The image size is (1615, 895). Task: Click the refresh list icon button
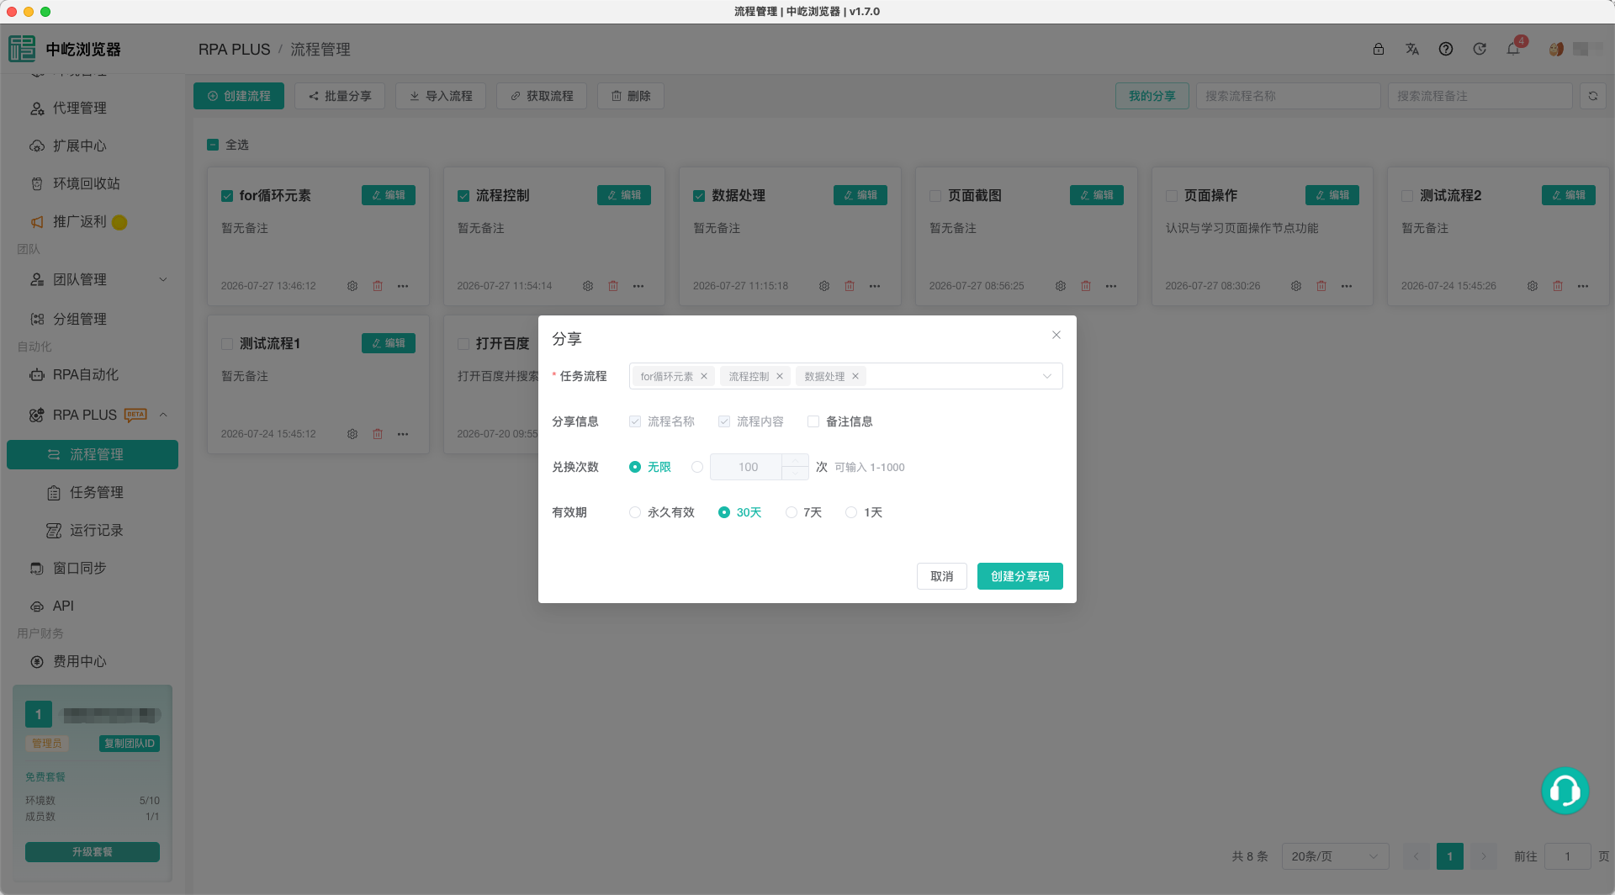(1592, 96)
